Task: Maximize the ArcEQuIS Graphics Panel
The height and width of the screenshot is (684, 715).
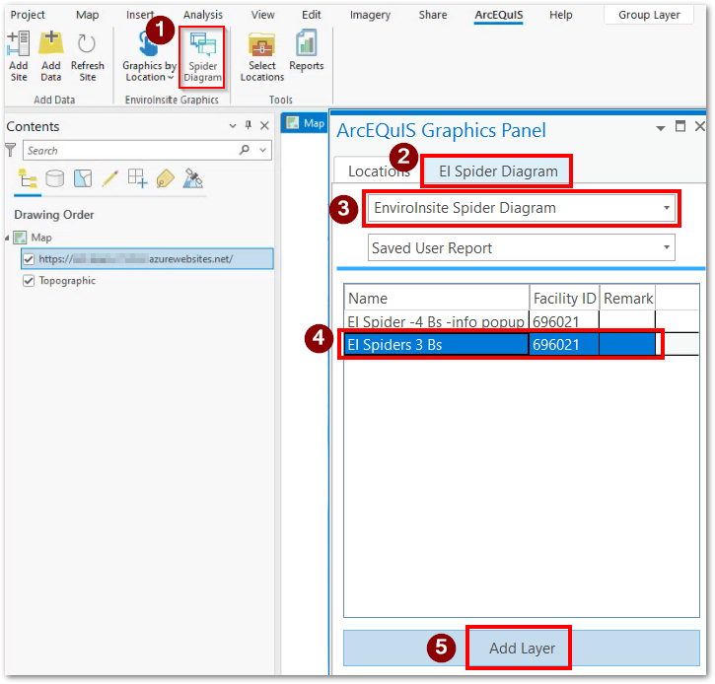Action: [x=680, y=126]
